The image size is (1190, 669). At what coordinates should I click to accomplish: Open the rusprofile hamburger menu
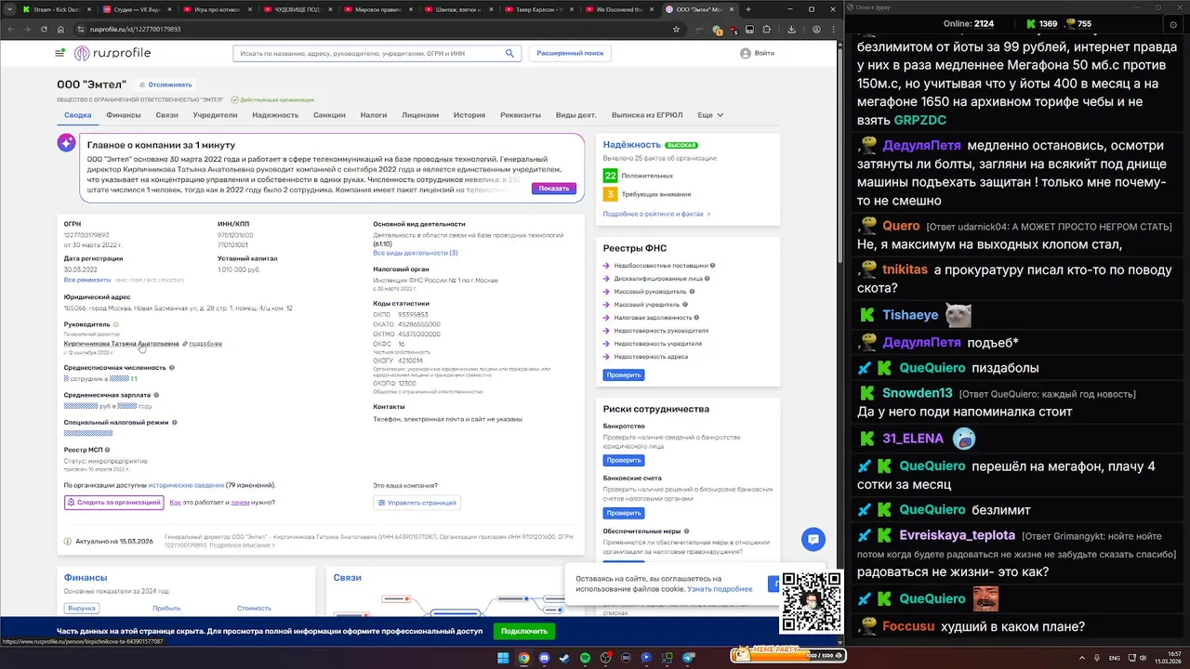pos(59,53)
